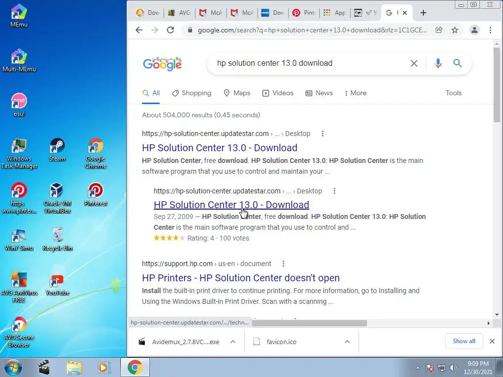Select the Shopping search tab
The width and height of the screenshot is (503, 377).
point(192,93)
